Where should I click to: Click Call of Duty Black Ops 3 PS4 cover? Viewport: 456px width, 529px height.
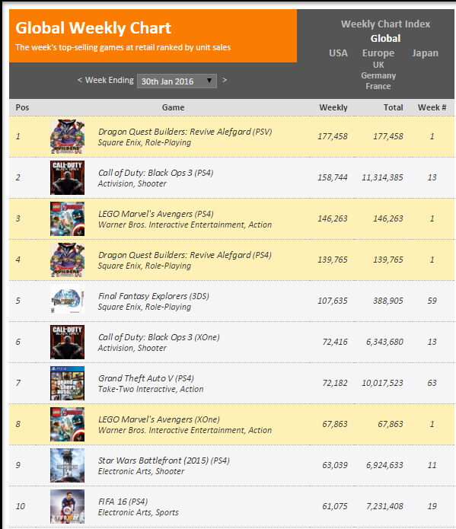pos(67,178)
